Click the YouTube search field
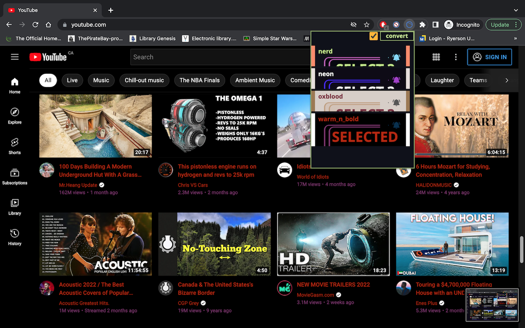Screen dimensions: 525x328 [x=221, y=57]
